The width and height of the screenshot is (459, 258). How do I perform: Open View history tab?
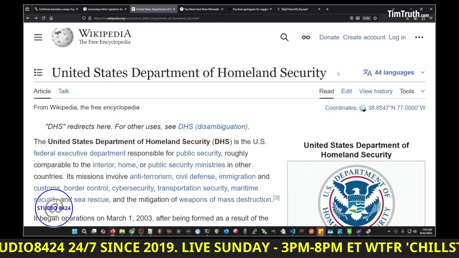[376, 91]
